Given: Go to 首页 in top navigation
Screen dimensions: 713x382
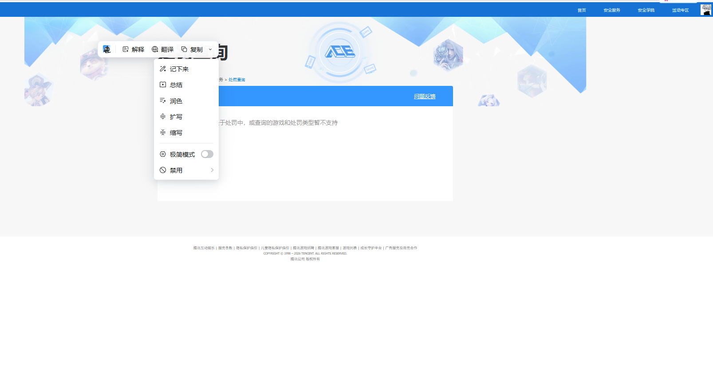Looking at the screenshot, I should click(x=582, y=10).
